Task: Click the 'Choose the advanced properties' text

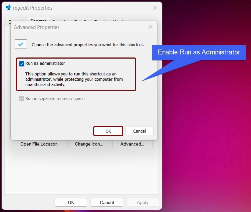Action: [88, 45]
